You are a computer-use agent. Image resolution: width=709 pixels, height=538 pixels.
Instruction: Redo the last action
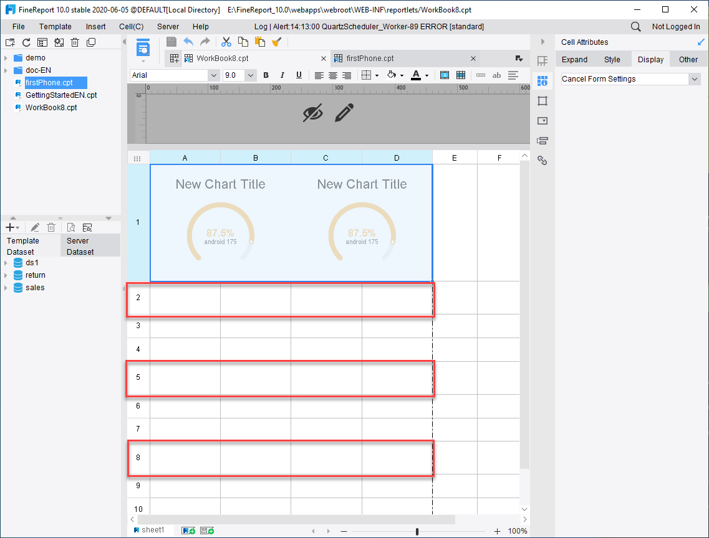pos(205,42)
